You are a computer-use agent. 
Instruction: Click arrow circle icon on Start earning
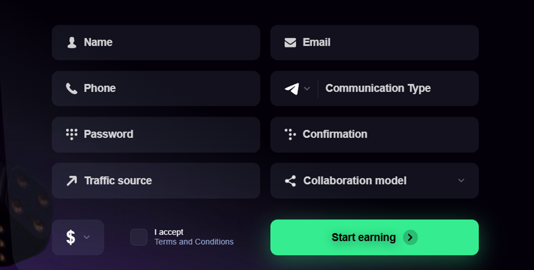(x=410, y=237)
